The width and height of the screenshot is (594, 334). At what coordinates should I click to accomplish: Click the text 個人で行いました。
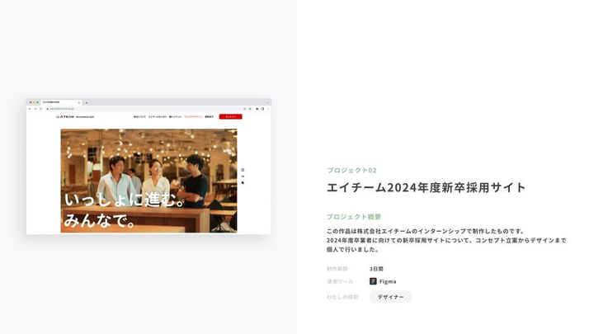pos(353,250)
